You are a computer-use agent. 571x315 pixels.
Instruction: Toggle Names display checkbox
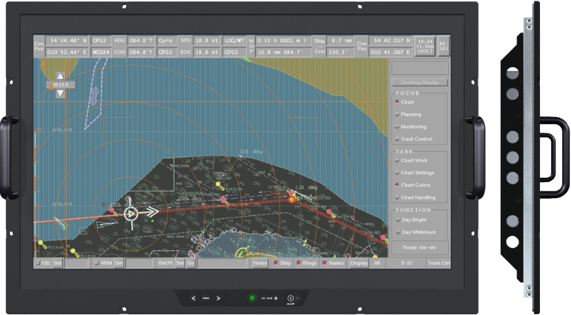tap(324, 263)
